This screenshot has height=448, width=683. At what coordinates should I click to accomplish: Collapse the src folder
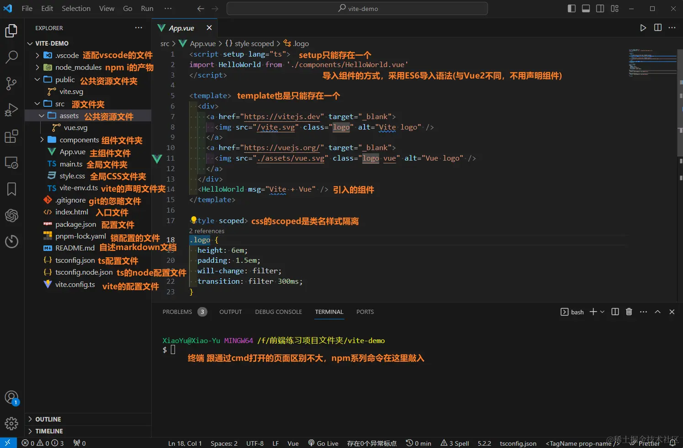pos(37,104)
